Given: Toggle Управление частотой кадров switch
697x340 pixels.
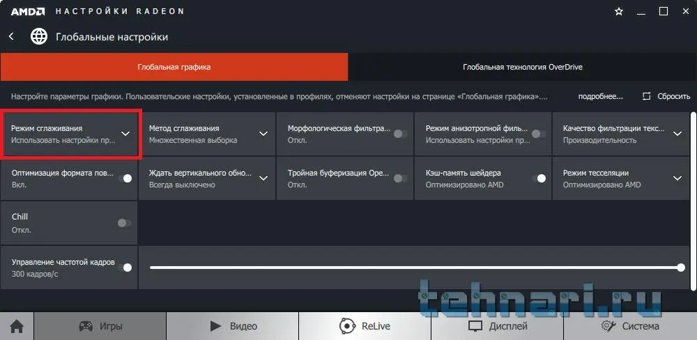Looking at the screenshot, I should pyautogui.click(x=125, y=268).
